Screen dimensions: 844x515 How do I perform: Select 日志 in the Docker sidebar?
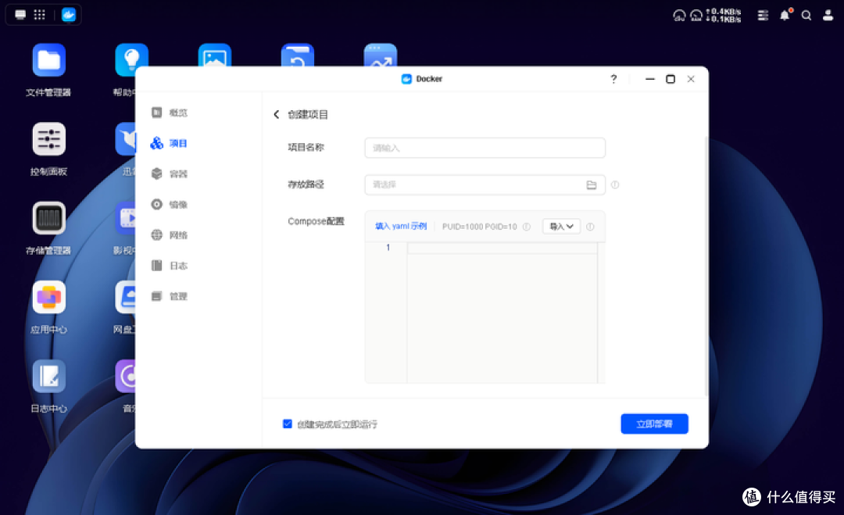tap(170, 266)
